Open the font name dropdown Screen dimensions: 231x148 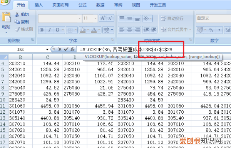point(80,18)
